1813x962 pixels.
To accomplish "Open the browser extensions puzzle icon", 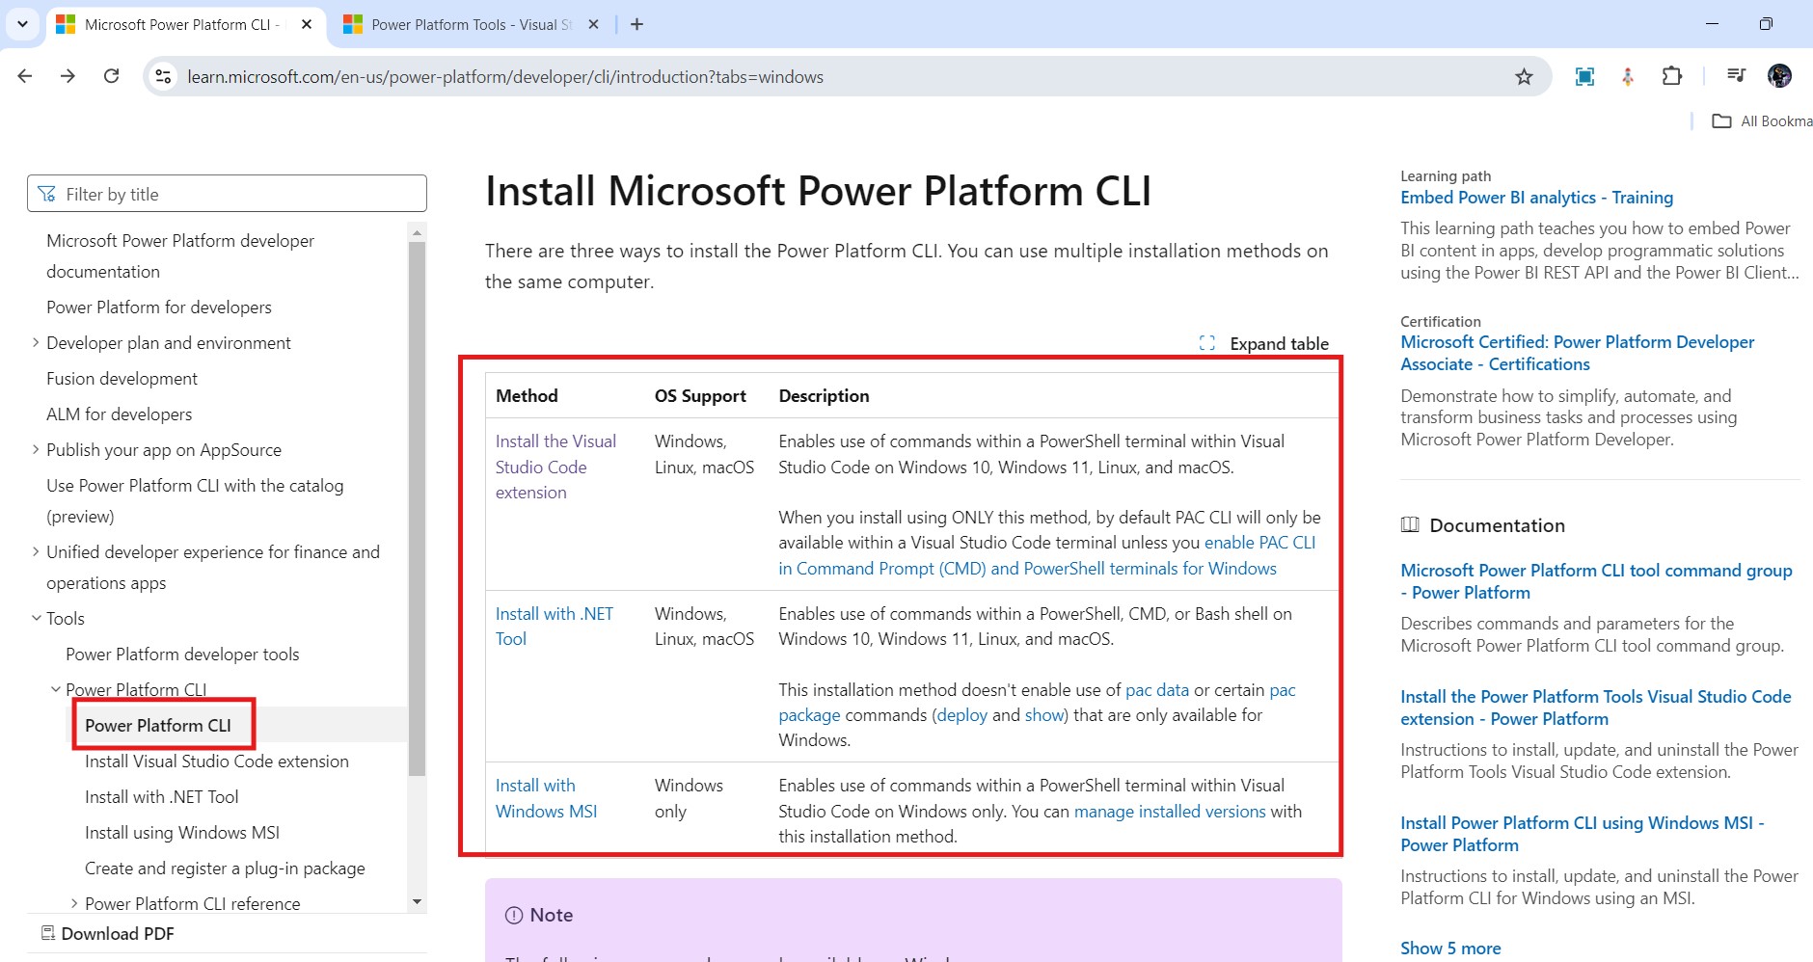I will point(1672,76).
